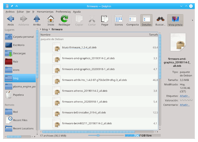The height and width of the screenshot is (142, 198).
Task: Select bluez-firmware_1.2-4_all.deb
Action: pos(99,48)
